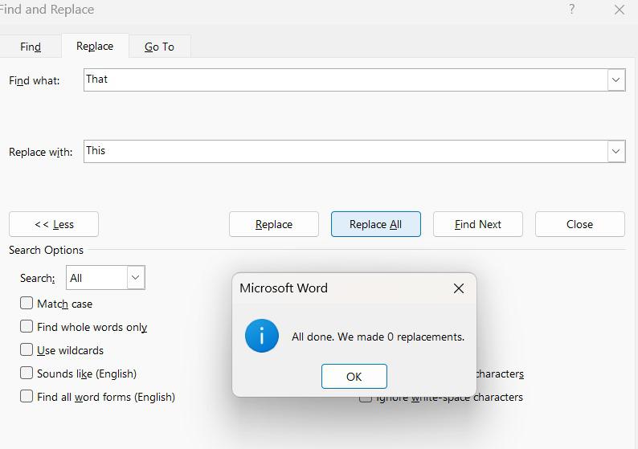The height and width of the screenshot is (449, 638).
Task: Click OK in the Microsoft Word message box
Action: point(354,377)
